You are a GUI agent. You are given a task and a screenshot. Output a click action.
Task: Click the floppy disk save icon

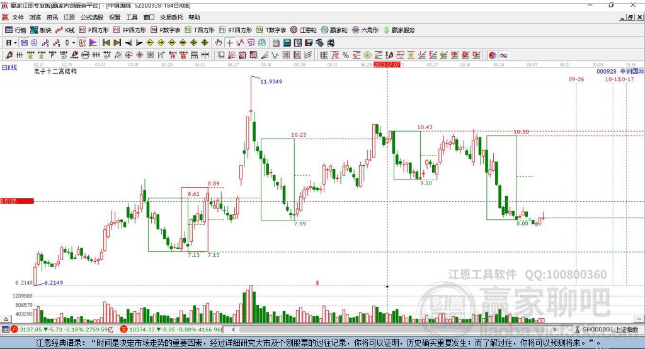[x=309, y=43]
